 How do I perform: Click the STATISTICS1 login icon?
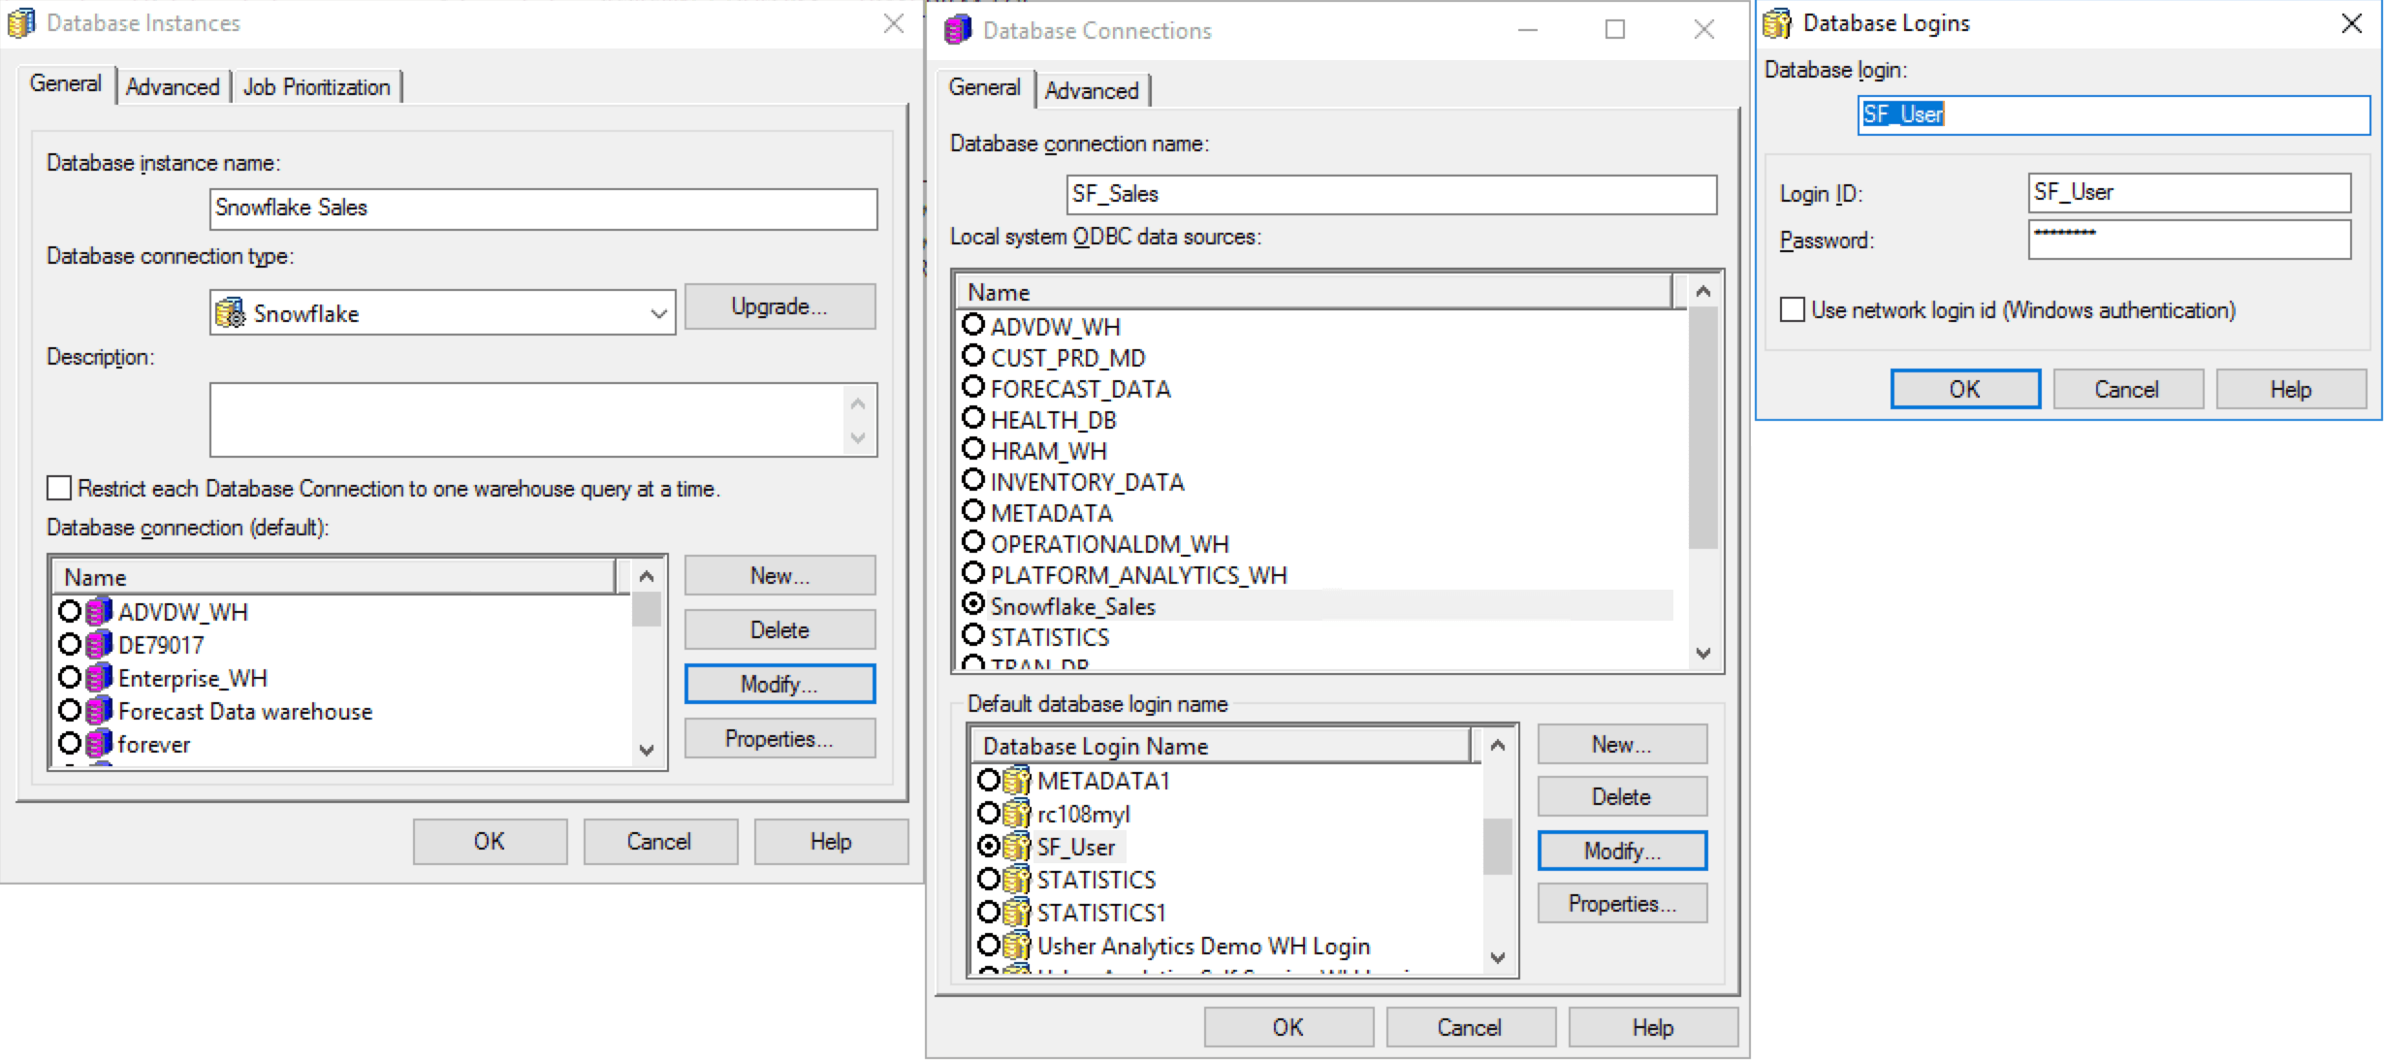1016,913
